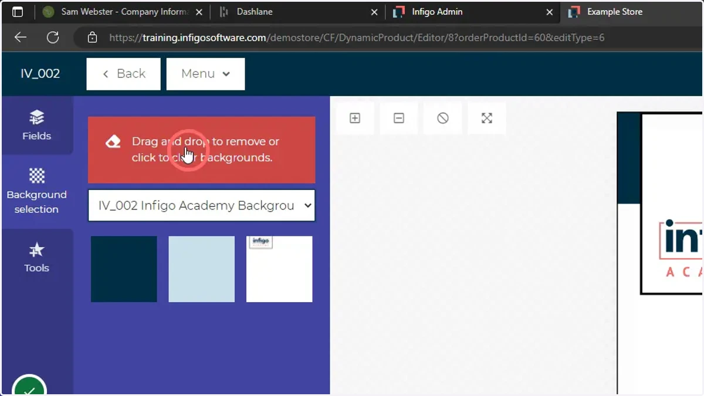Click the IV_002 product title
The height and width of the screenshot is (396, 704).
point(40,74)
